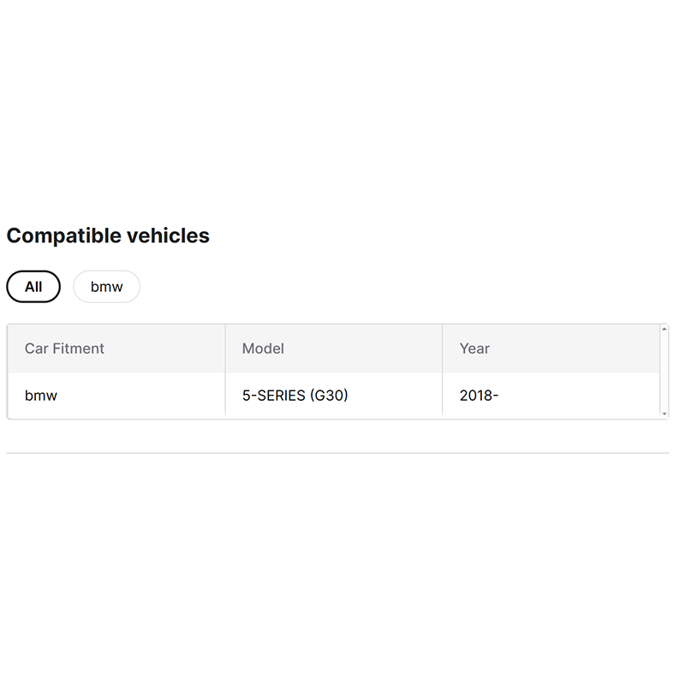Click the divider between Model and Year headers
The image size is (685, 685).
coord(443,348)
